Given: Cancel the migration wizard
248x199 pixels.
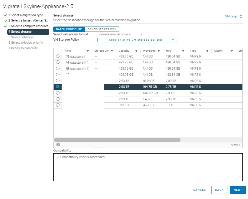Looking at the screenshot, I should click(x=199, y=190).
